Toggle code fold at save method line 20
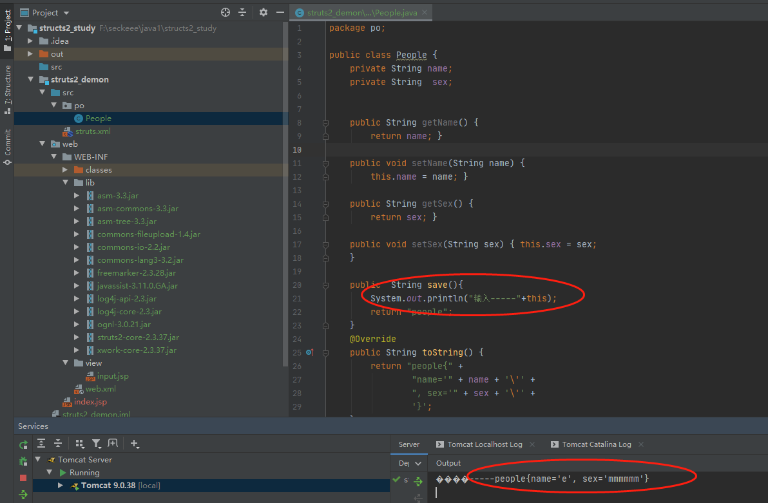Image resolution: width=768 pixels, height=503 pixels. 325,285
